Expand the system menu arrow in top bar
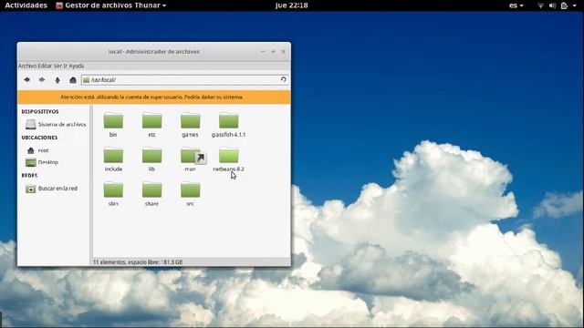The image size is (584, 328). pos(574,5)
